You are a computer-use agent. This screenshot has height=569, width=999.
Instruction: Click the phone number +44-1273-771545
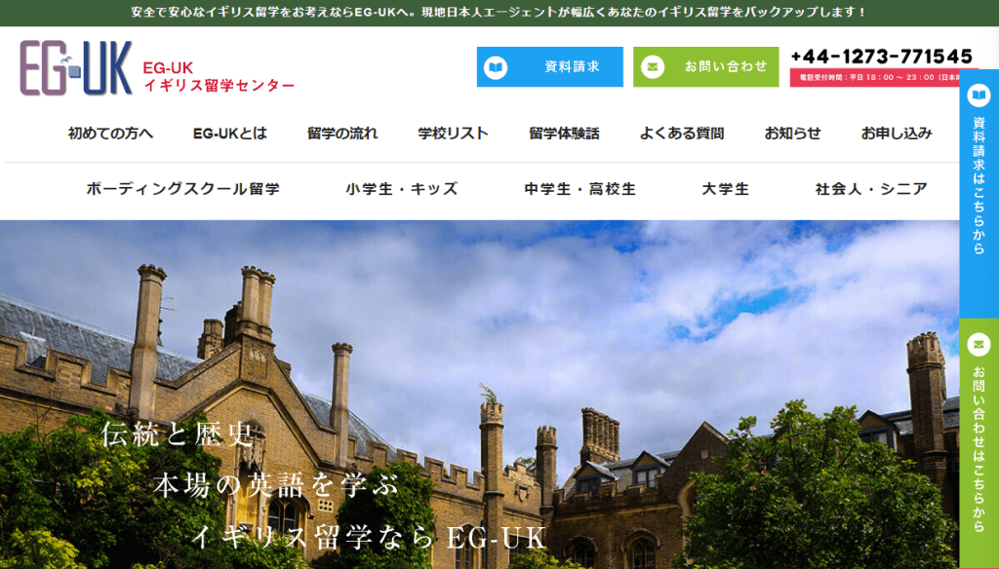(882, 57)
